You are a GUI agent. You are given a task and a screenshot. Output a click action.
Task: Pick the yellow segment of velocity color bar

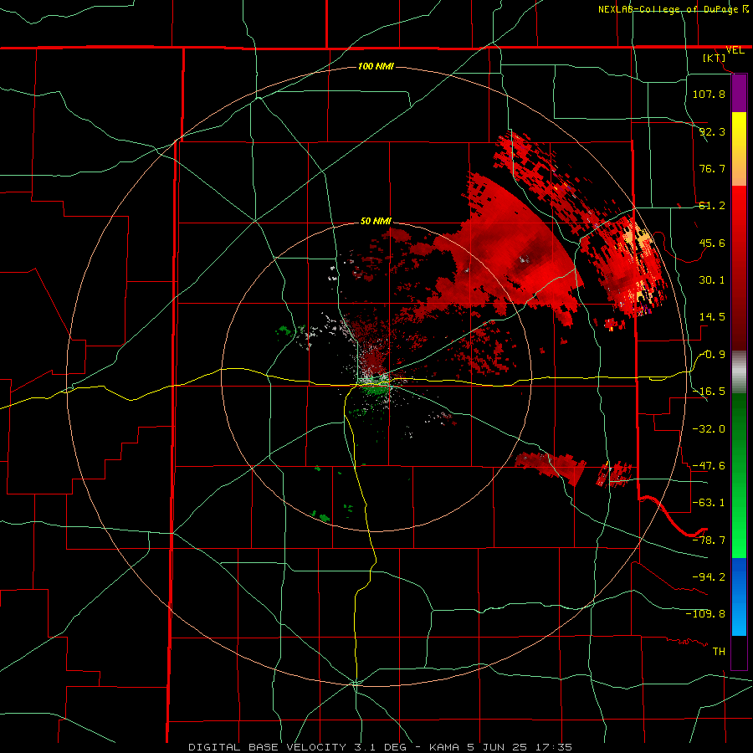point(739,132)
